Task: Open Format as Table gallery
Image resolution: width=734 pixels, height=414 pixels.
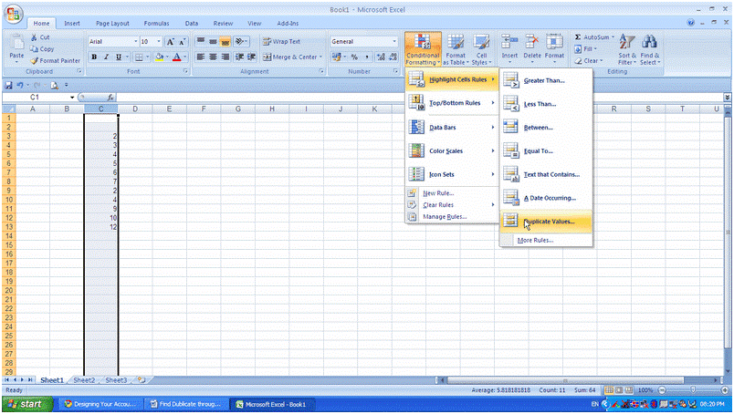Action: click(456, 49)
